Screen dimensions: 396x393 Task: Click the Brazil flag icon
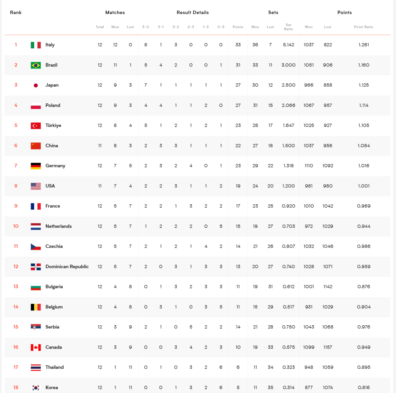click(x=35, y=65)
